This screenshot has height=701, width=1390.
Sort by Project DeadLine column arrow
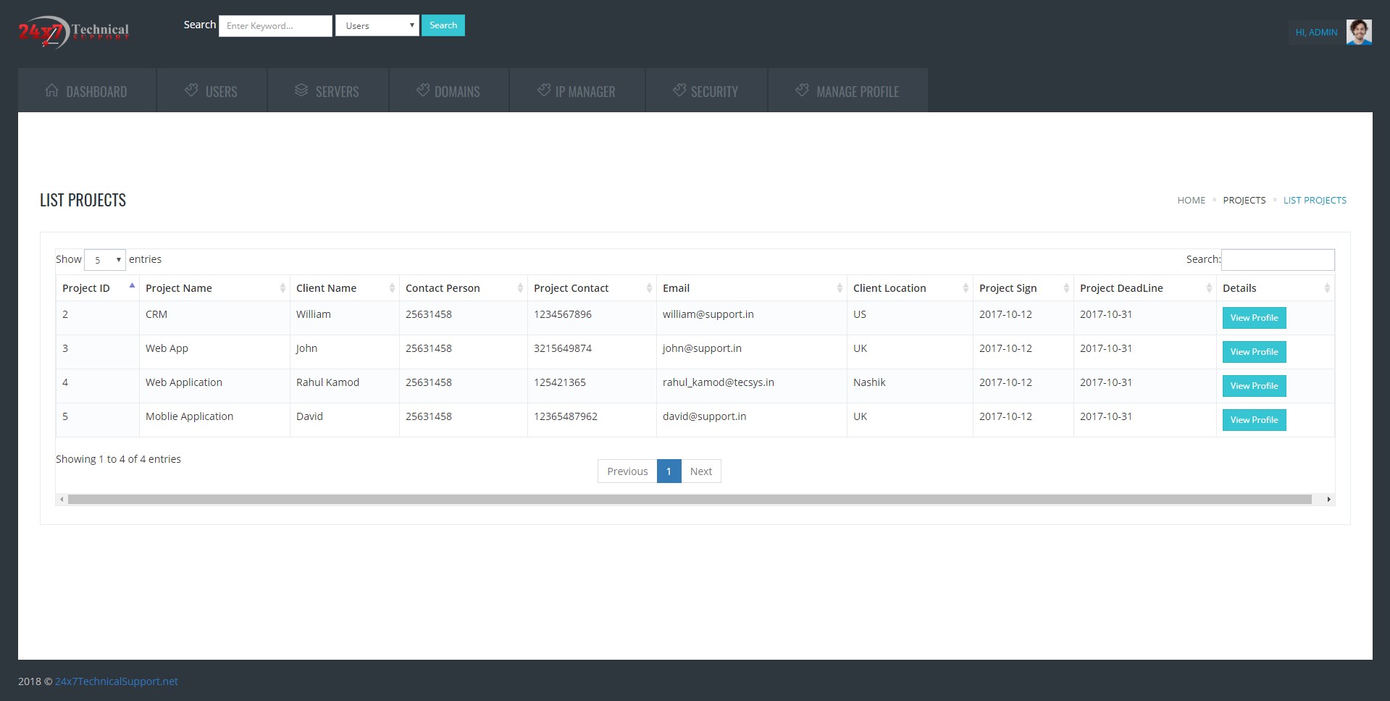[x=1209, y=288]
